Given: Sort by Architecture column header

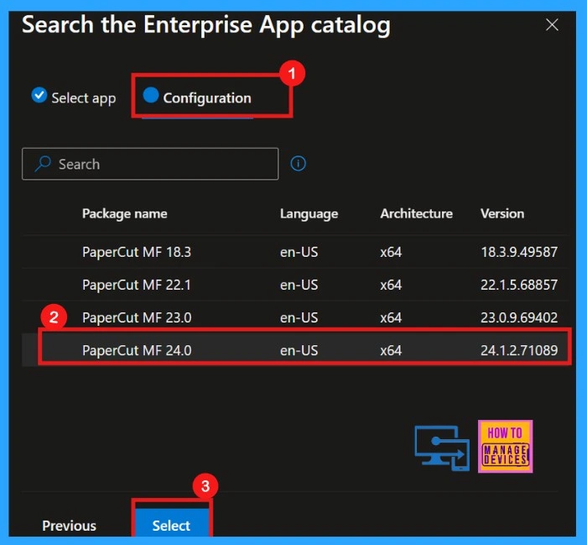Looking at the screenshot, I should 417,213.
